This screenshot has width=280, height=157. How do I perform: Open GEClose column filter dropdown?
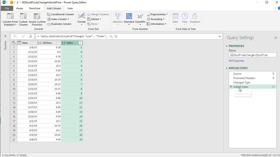[59, 43]
